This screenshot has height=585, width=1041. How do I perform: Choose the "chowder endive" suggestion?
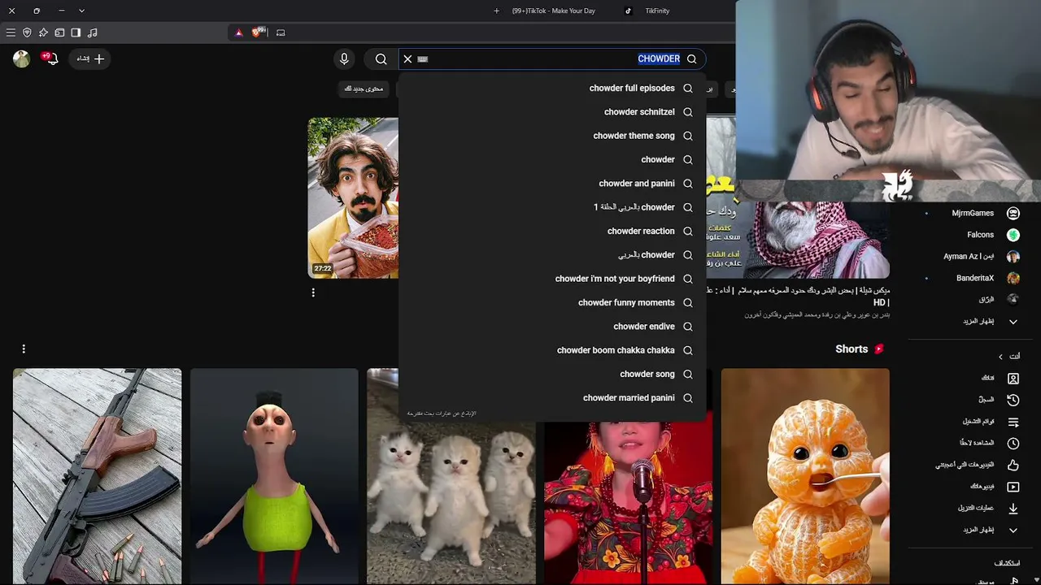pos(553,327)
